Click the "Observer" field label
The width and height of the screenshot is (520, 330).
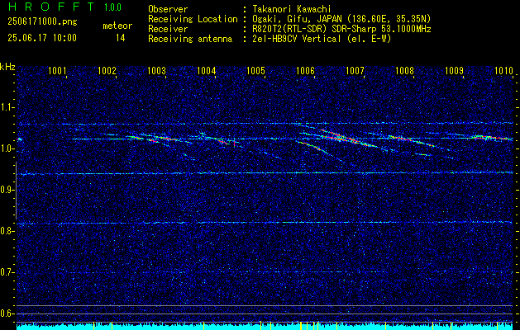coord(168,9)
